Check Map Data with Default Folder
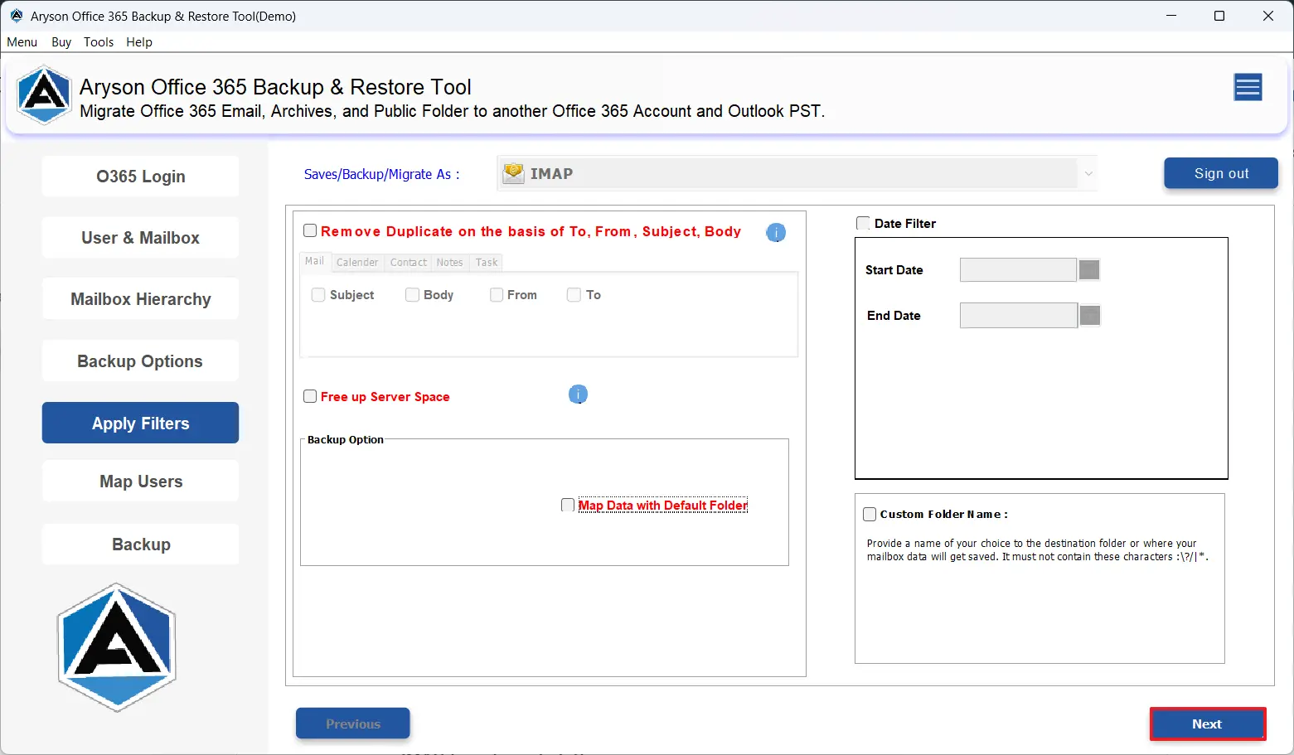Viewport: 1294px width, 755px height. coord(568,505)
